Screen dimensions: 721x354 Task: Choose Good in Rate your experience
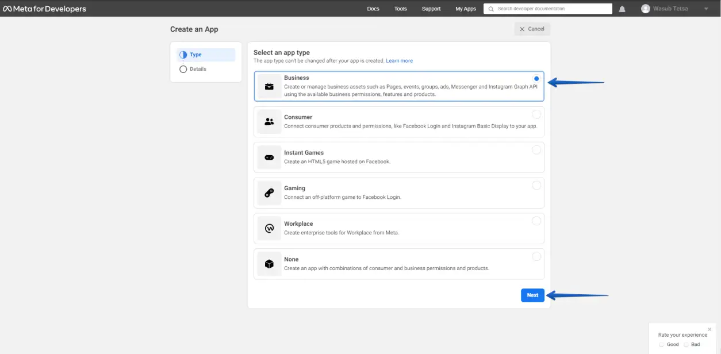662,344
